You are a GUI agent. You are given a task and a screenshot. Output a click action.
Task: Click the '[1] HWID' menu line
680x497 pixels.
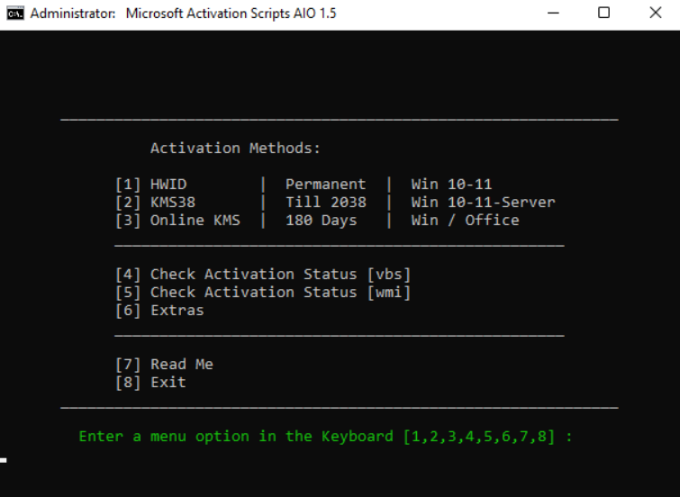point(151,185)
